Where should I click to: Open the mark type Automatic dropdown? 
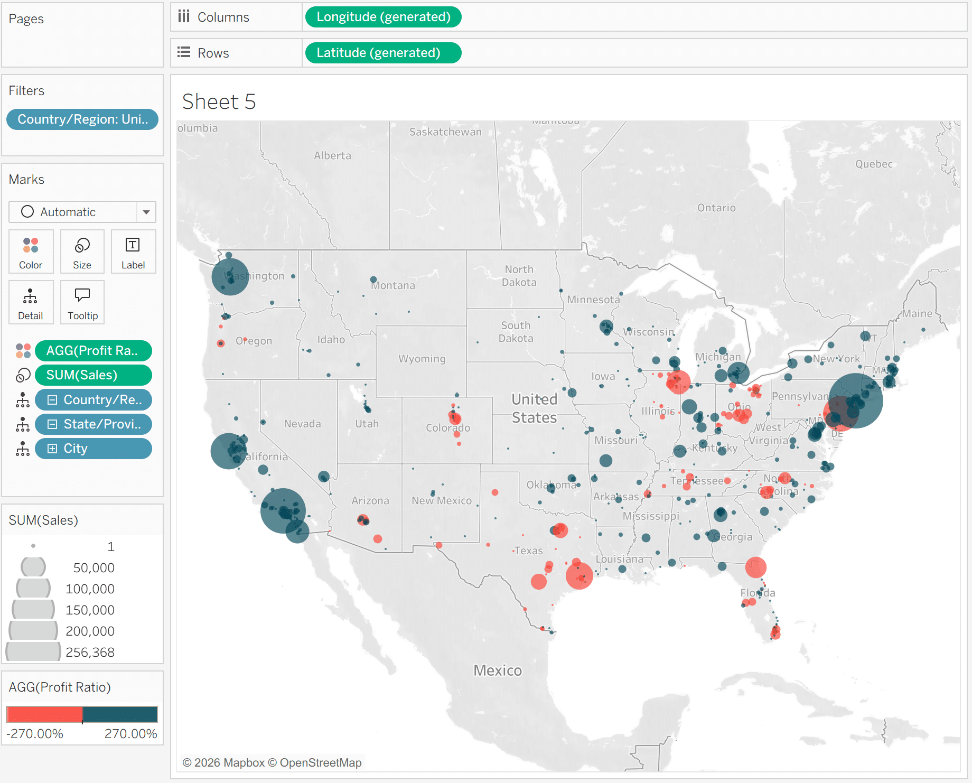[82, 212]
